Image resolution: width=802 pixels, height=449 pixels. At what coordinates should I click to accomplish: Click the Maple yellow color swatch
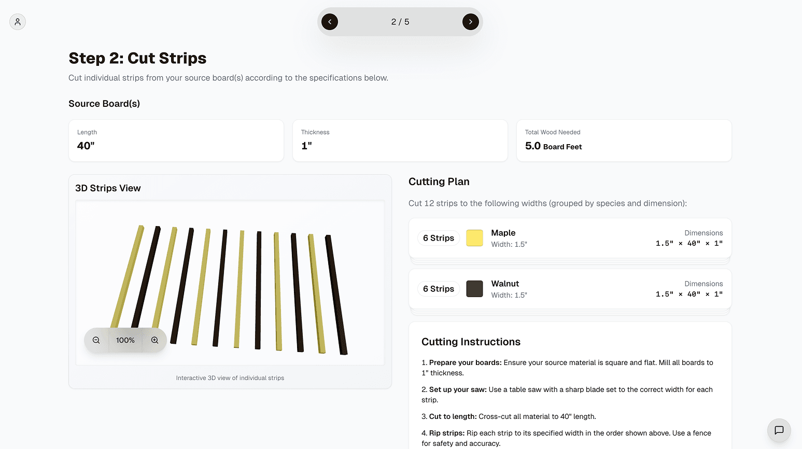coord(474,238)
